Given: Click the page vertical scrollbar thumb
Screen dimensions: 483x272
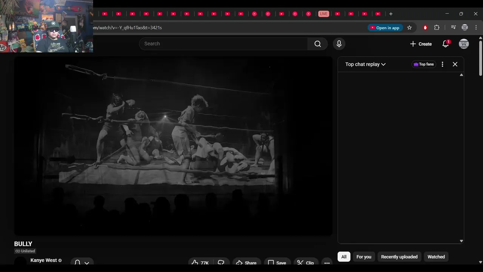Looking at the screenshot, I should pyautogui.click(x=480, y=58).
